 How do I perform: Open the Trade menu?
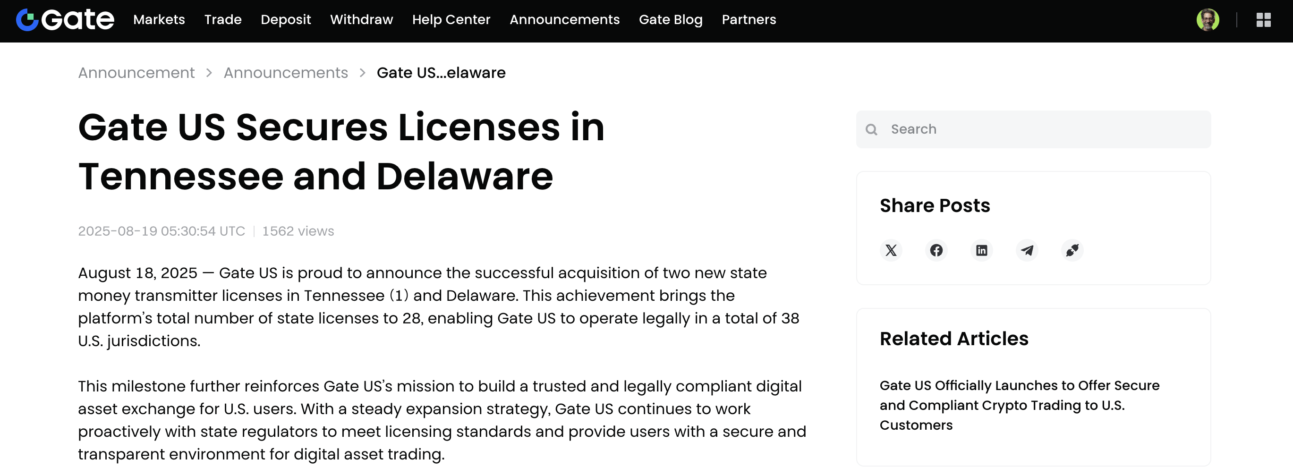(223, 19)
